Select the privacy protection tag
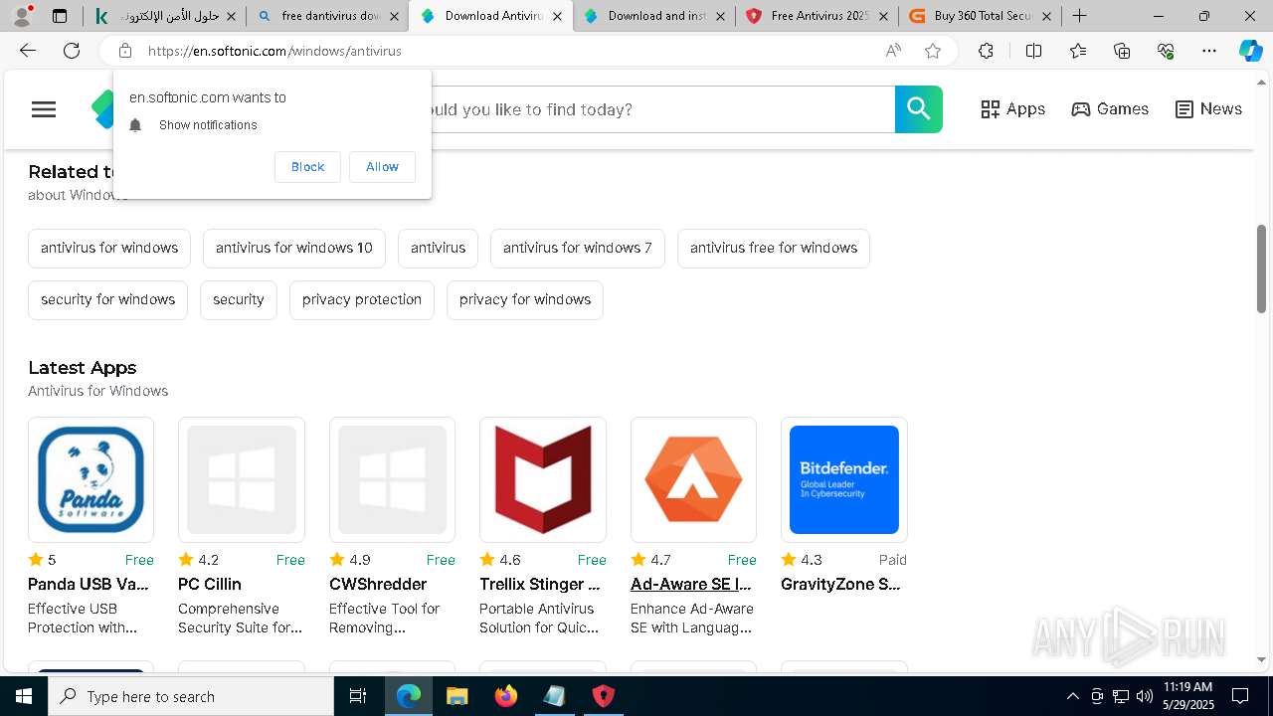This screenshot has width=1273, height=716. point(362,300)
